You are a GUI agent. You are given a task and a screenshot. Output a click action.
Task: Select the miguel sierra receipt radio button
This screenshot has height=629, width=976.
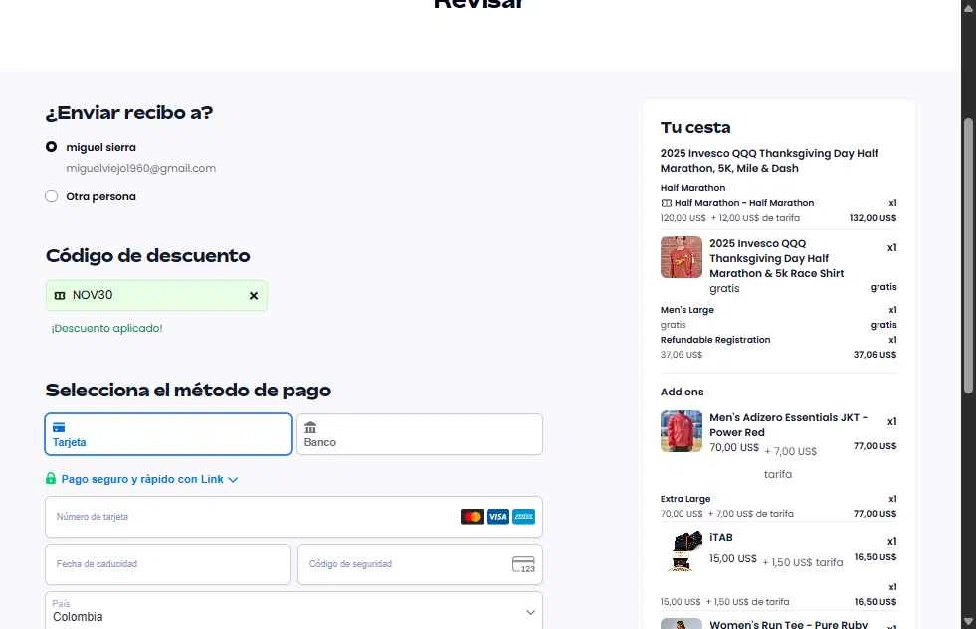51,147
